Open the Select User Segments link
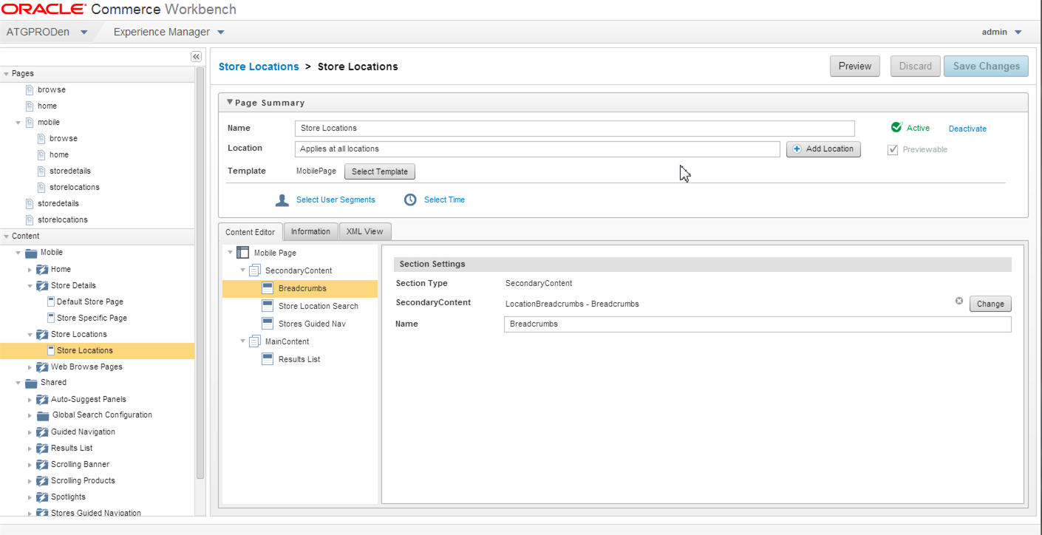Screen dimensions: 1042x535 336,200
